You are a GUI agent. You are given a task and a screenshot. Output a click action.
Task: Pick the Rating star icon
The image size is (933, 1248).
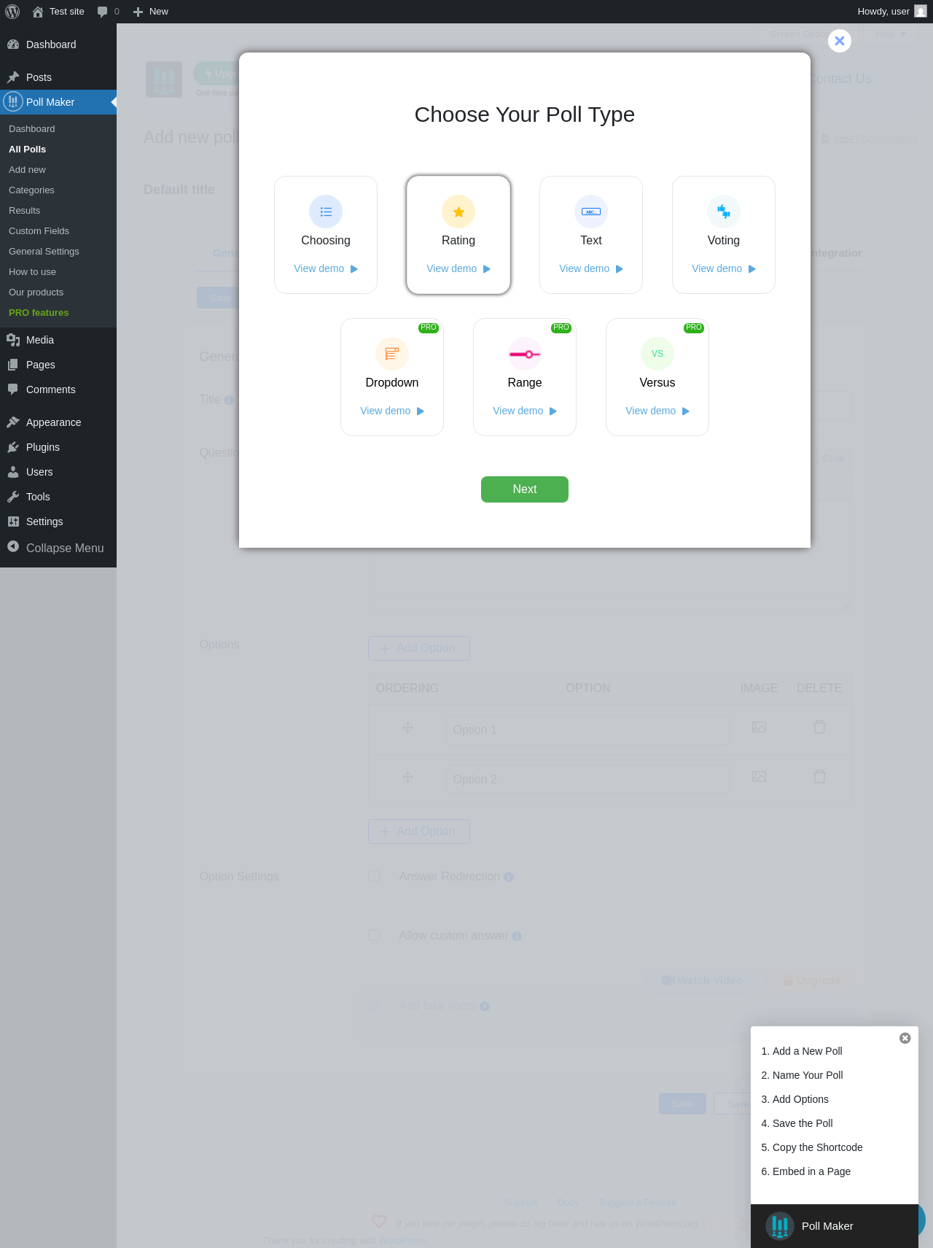pos(458,212)
